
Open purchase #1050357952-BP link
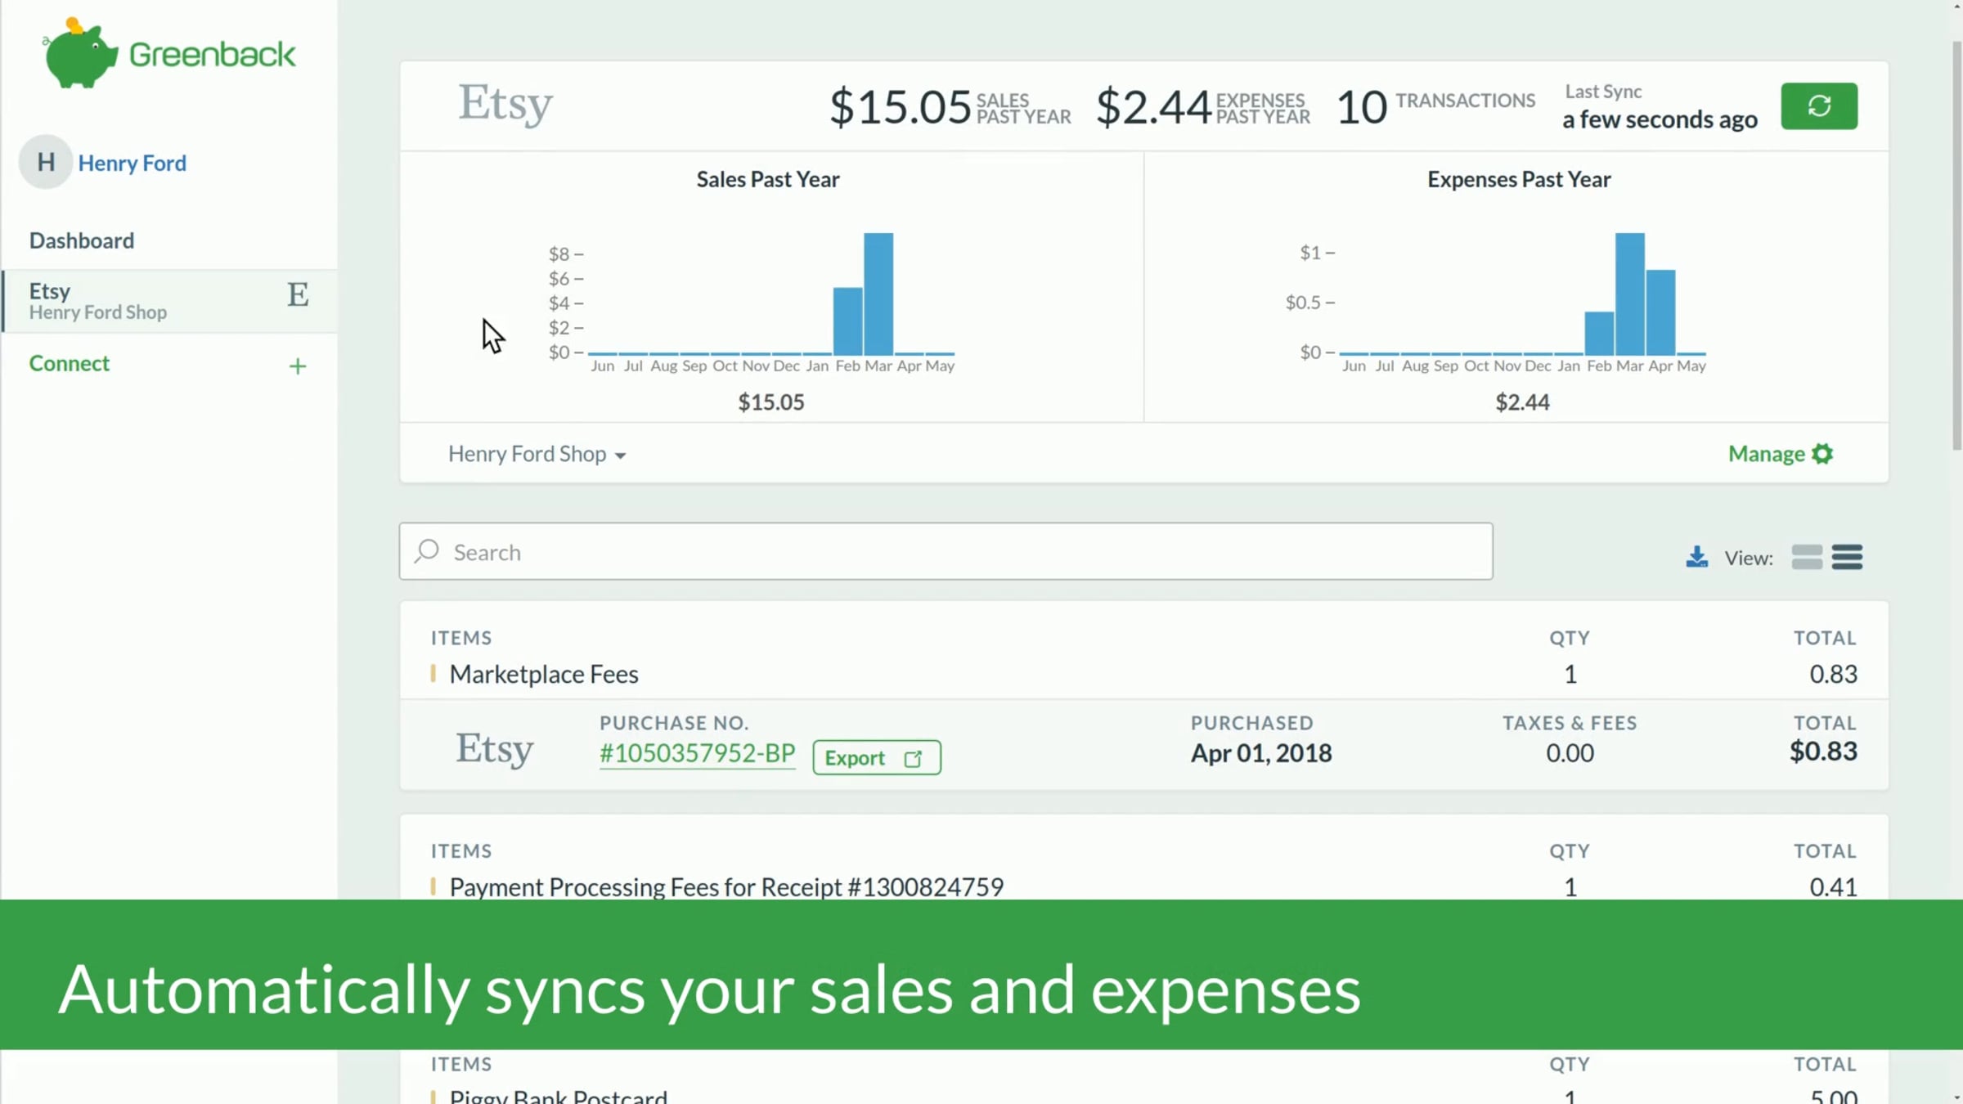point(697,753)
